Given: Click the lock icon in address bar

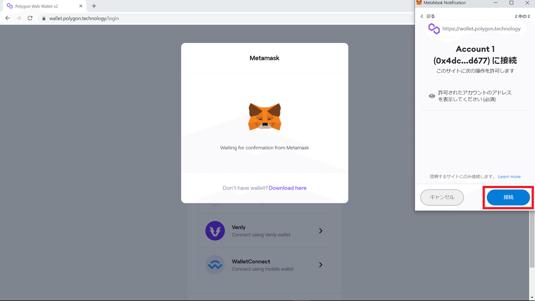Looking at the screenshot, I should pyautogui.click(x=44, y=19).
